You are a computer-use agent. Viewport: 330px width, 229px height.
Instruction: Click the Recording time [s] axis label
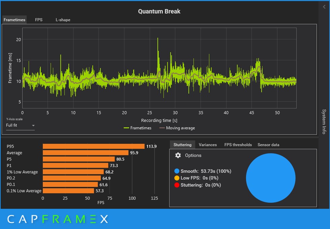(159, 121)
